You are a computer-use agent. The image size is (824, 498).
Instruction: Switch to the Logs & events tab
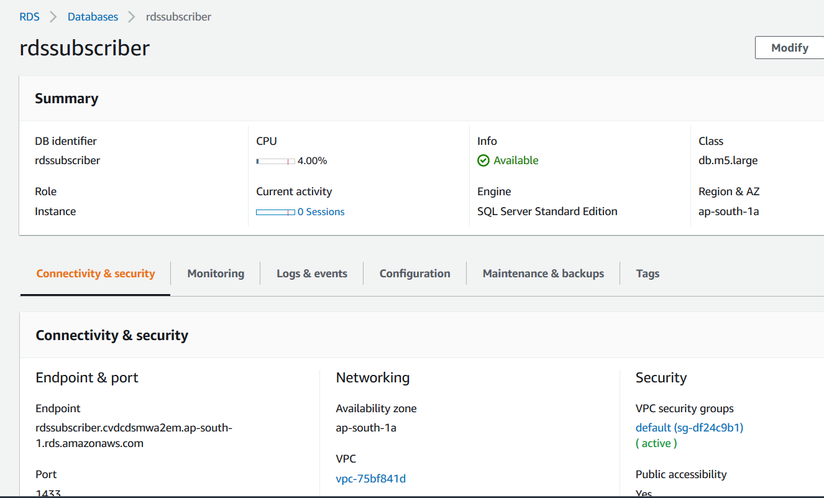pos(312,274)
